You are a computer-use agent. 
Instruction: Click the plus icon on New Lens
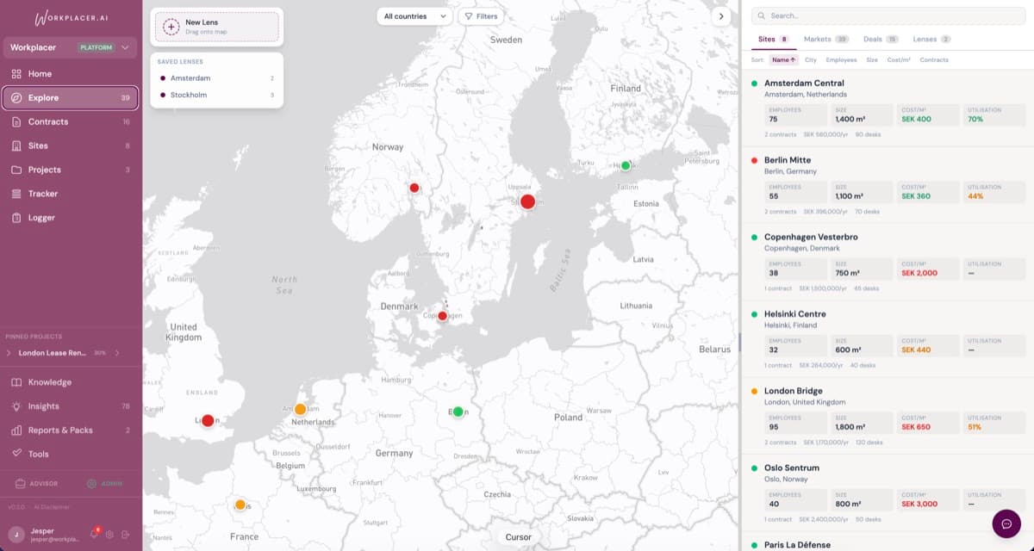click(171, 27)
